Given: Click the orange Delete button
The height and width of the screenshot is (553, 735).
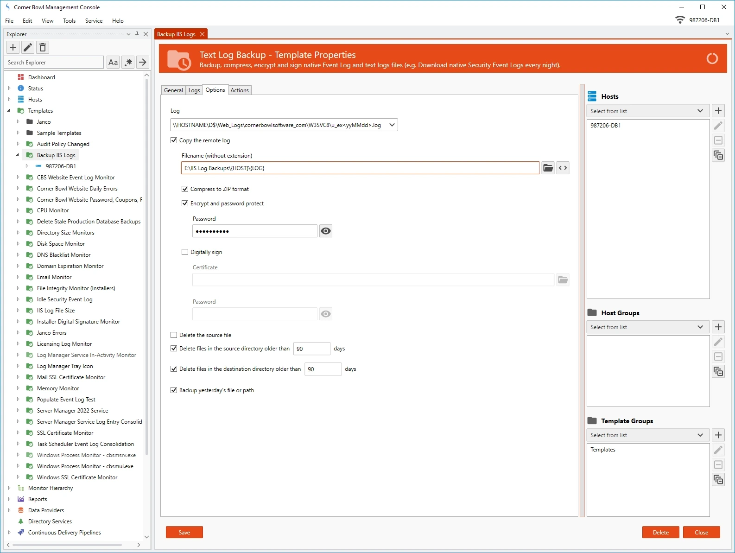Looking at the screenshot, I should tap(660, 533).
